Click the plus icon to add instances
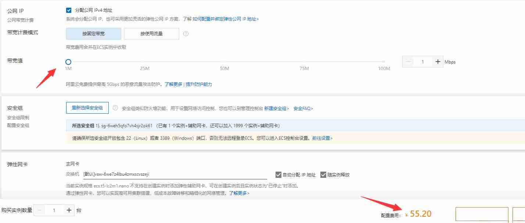This screenshot has width=525, height=223. 69,210
